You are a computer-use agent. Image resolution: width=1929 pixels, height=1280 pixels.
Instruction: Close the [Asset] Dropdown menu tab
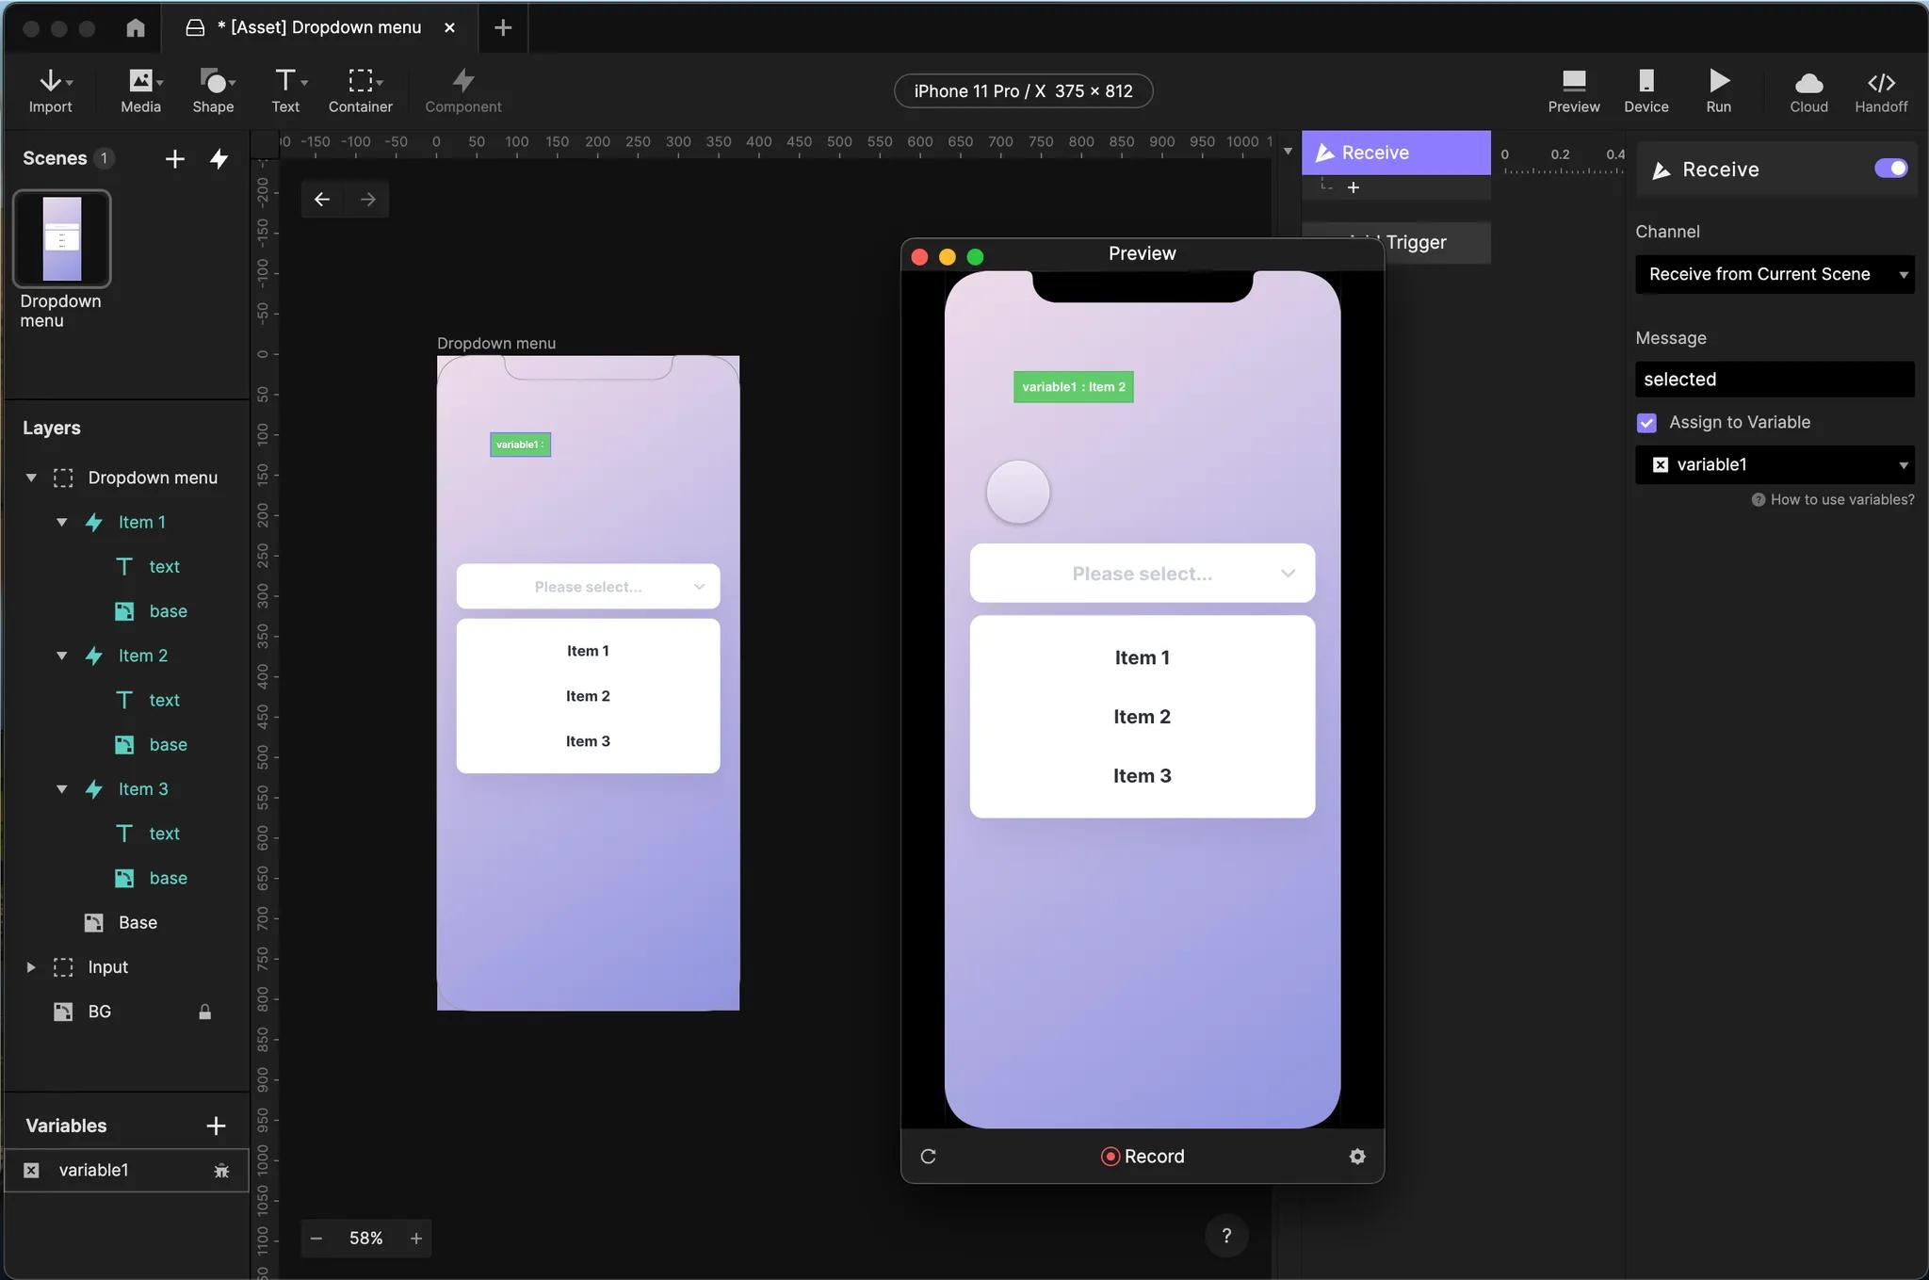(449, 27)
